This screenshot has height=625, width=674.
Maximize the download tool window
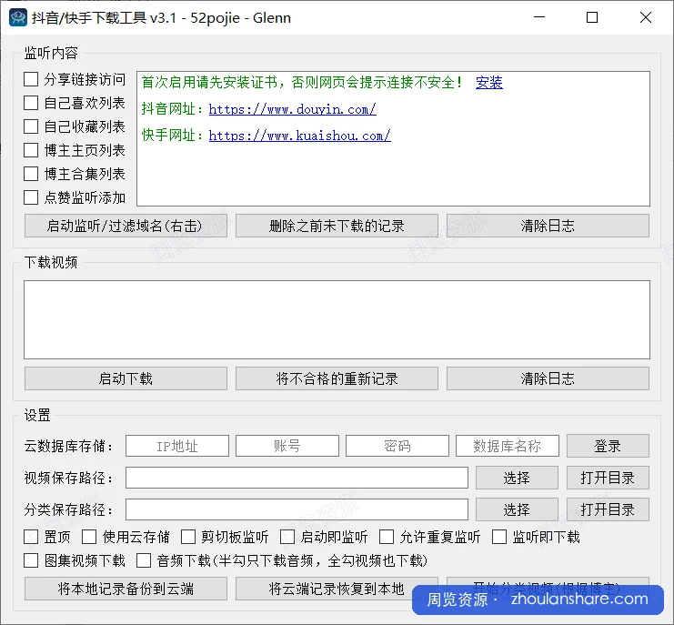[x=592, y=17]
